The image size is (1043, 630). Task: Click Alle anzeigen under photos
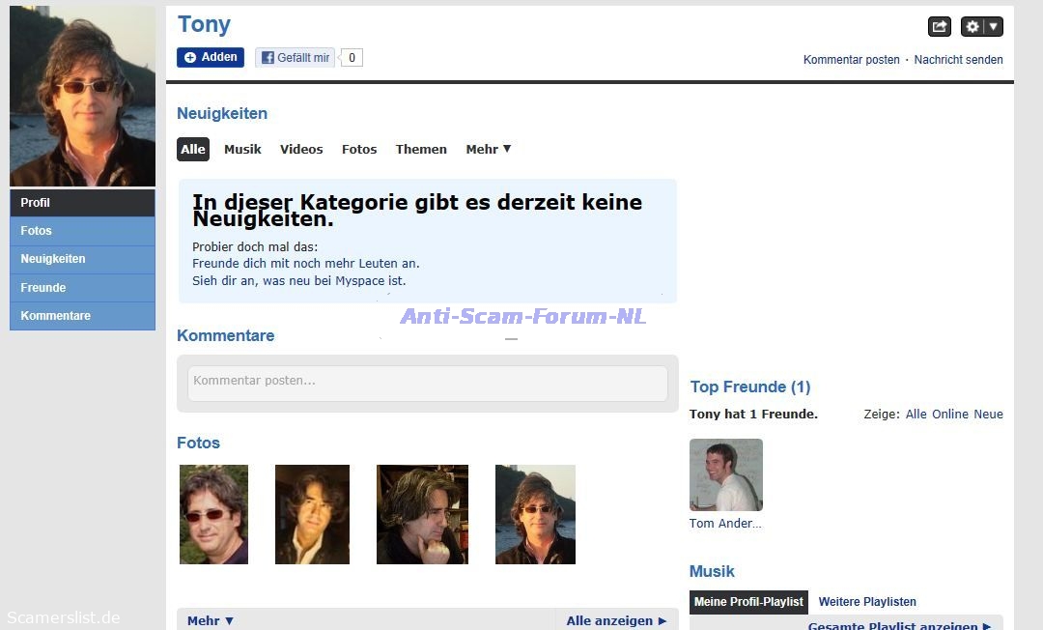615,620
